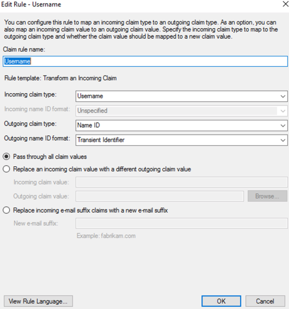Click the Example: fabrikam.com hint text
Image resolution: width=289 pixels, height=309 pixels.
(106, 236)
